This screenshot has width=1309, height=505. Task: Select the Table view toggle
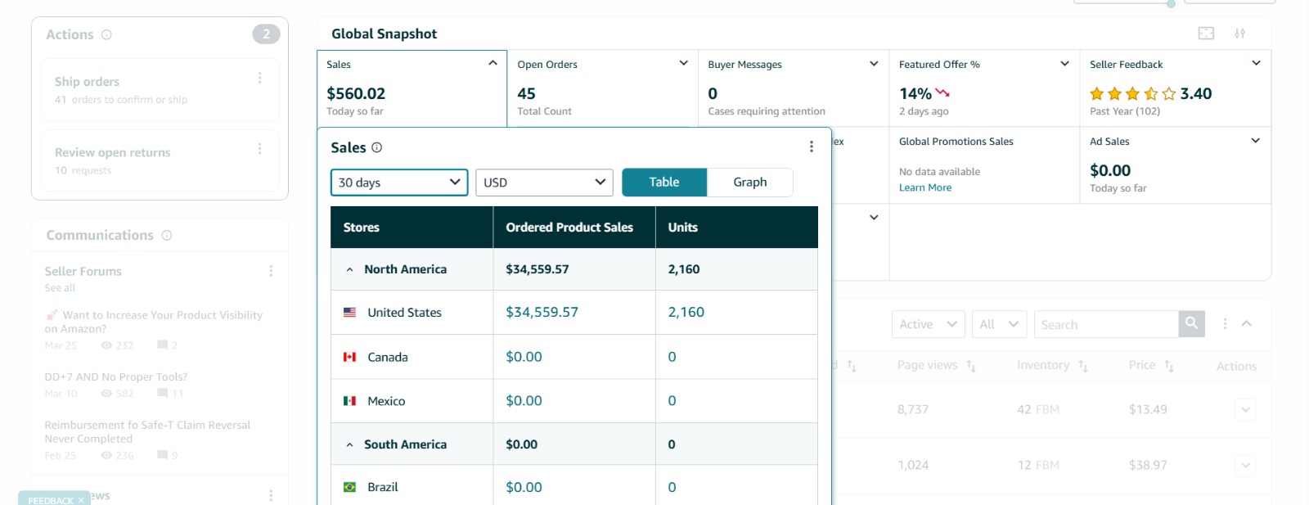pos(663,182)
